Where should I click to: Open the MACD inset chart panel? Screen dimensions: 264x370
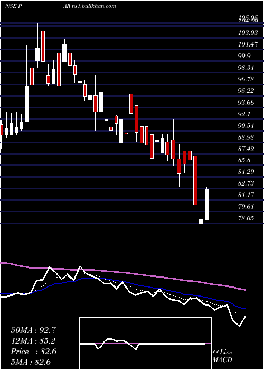(x=145, y=344)
